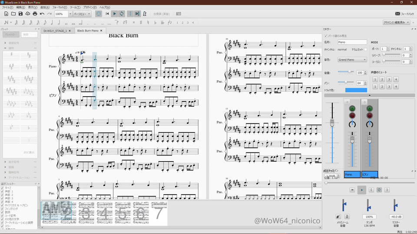
Task: Take image capture with camera icon
Action: tap(179, 14)
